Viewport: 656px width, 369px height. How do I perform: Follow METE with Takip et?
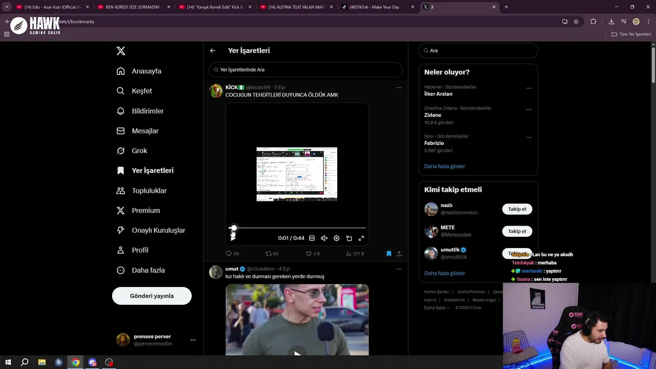[517, 231]
